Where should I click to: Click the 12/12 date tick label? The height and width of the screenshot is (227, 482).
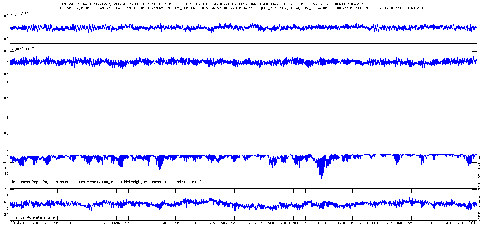click(x=69, y=223)
